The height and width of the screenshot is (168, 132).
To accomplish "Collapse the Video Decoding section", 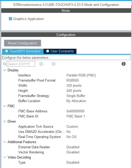I will click(x=5, y=157).
